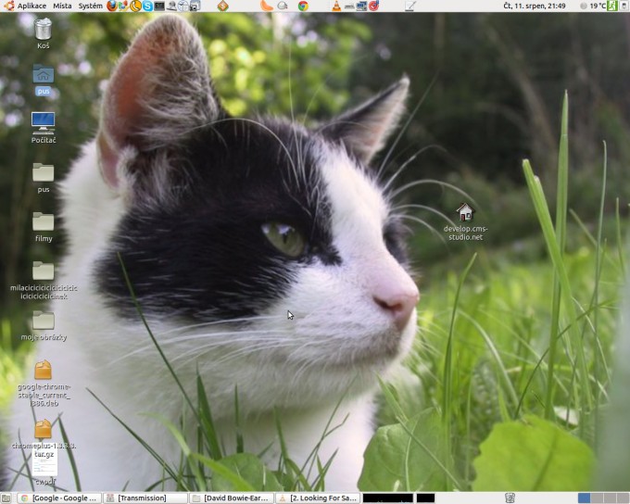Image resolution: width=630 pixels, height=504 pixels.
Task: Open the terminal launcher in panel
Action: click(159, 6)
